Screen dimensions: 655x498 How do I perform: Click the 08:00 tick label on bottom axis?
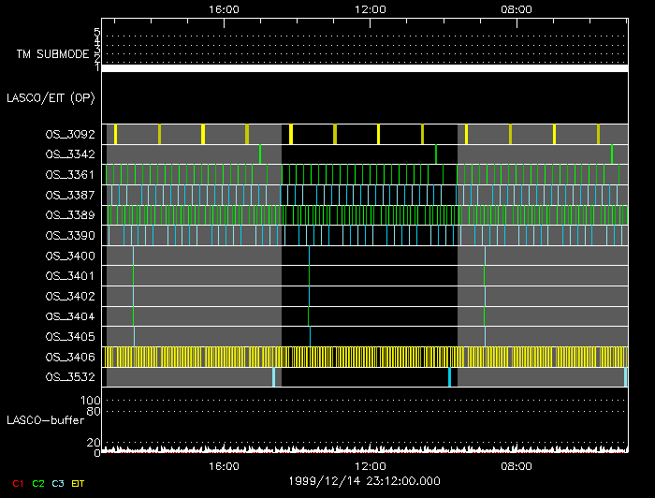517,466
